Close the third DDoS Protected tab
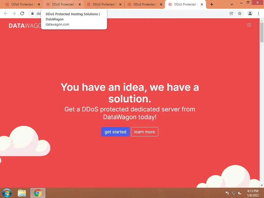This screenshot has width=264, height=198. point(120,5)
